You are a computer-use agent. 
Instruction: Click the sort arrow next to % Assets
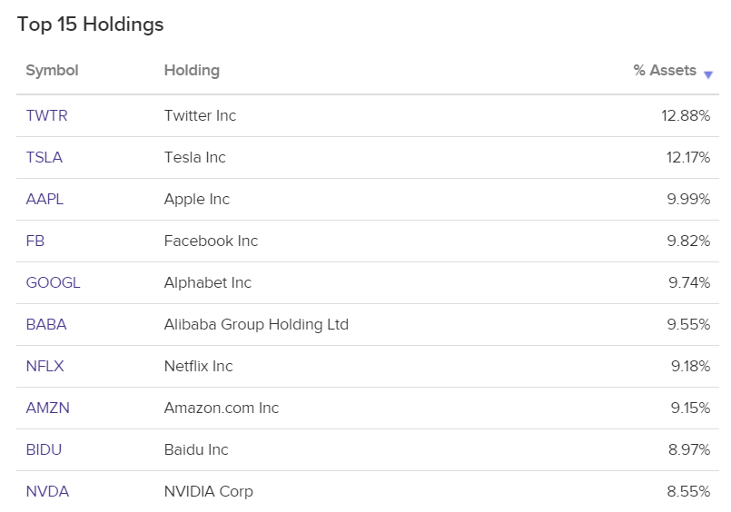pos(708,74)
